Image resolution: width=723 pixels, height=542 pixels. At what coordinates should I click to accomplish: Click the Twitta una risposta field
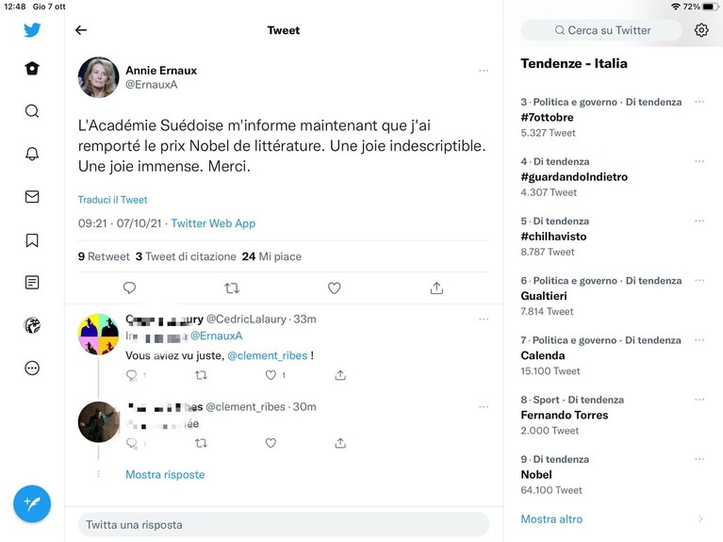284,524
